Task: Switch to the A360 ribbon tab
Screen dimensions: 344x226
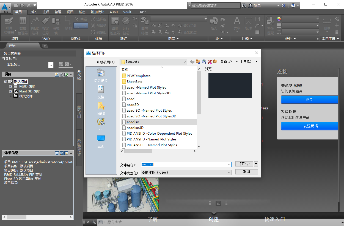Action: tap(114, 12)
